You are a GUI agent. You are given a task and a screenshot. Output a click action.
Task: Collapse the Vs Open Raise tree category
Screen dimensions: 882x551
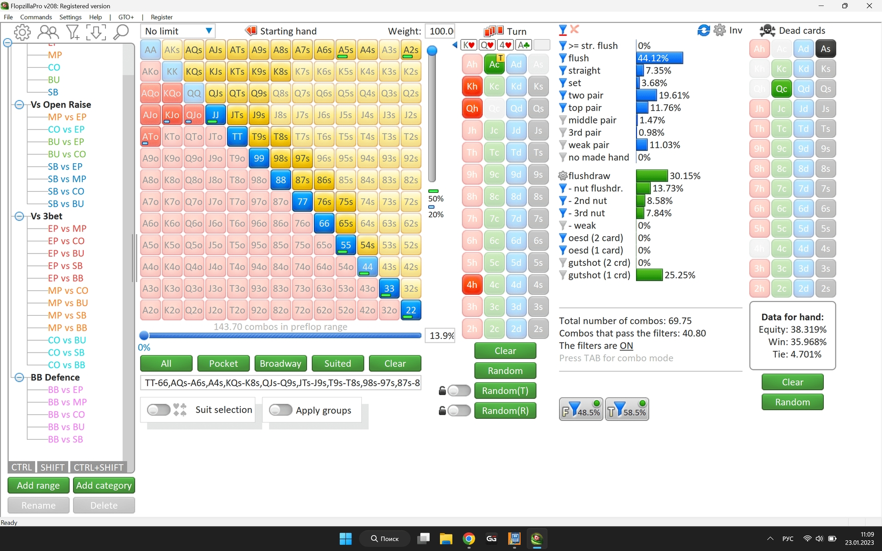point(19,105)
